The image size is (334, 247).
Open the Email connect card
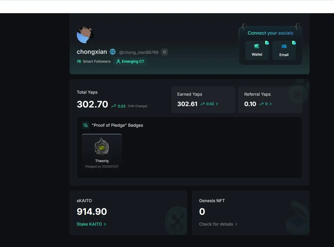pyautogui.click(x=284, y=50)
